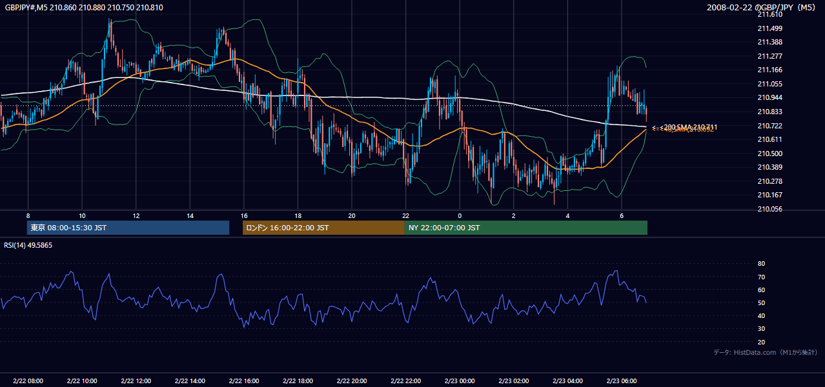Click hour tick '10' under price chart
The height and width of the screenshot is (387, 825).
coord(82,215)
